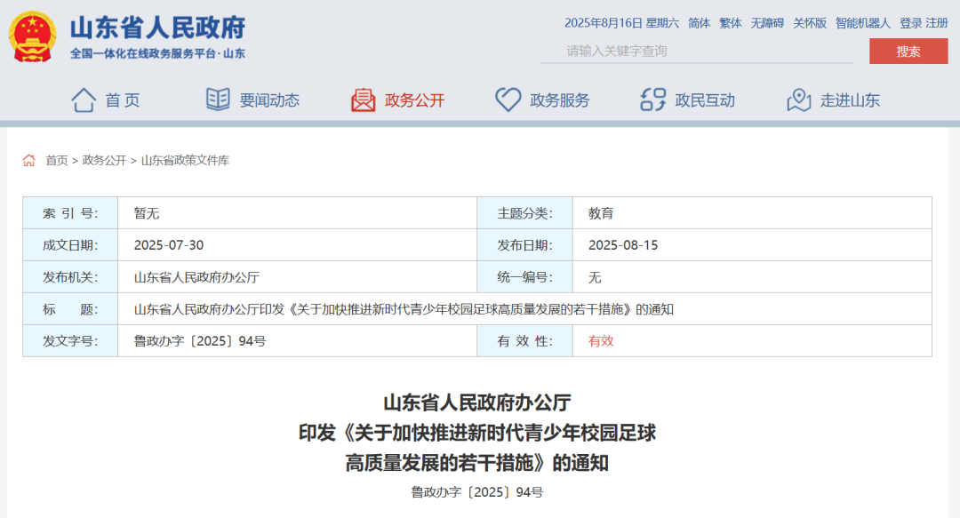
Task: Click the 登录 login link
Action: [x=910, y=23]
